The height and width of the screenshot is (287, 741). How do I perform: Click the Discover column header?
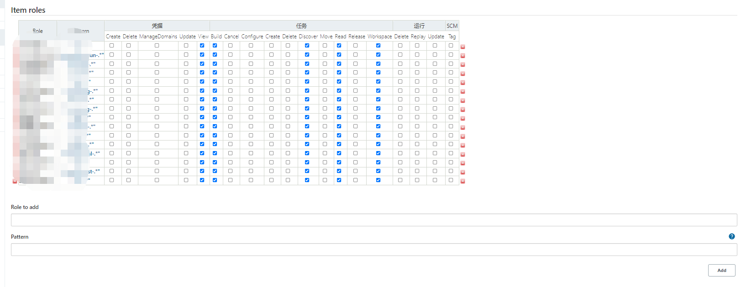point(308,37)
